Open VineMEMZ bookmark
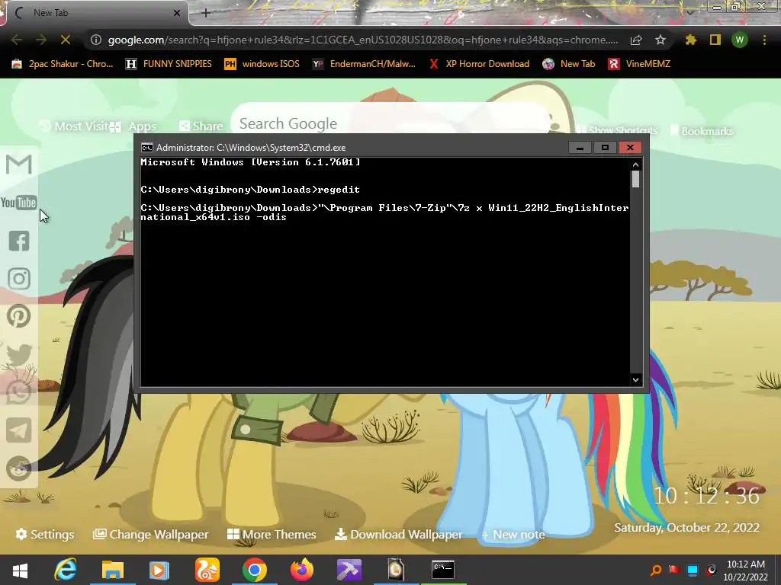 pyautogui.click(x=640, y=64)
